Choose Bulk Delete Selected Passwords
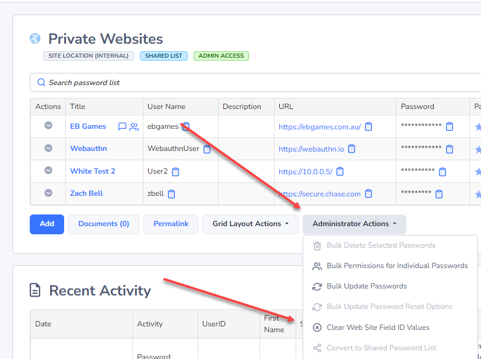This screenshot has width=481, height=359. point(390,245)
